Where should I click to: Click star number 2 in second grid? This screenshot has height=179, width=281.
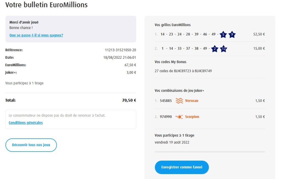[215, 49]
